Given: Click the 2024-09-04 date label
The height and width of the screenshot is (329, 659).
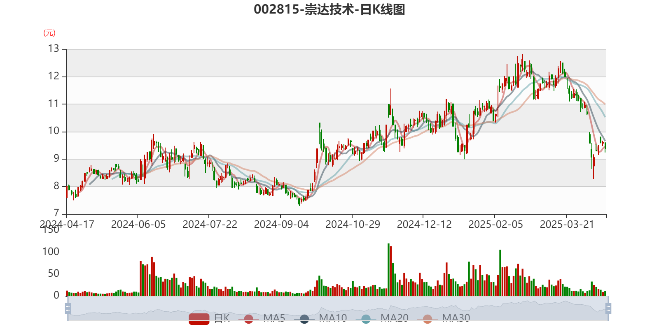Looking at the screenshot, I should [x=281, y=224].
